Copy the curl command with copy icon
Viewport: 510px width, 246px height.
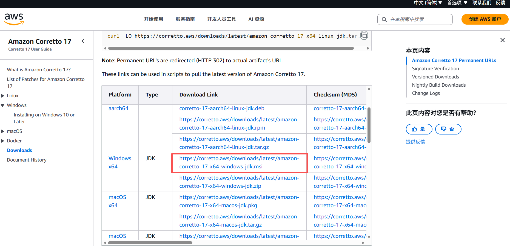[x=364, y=36]
